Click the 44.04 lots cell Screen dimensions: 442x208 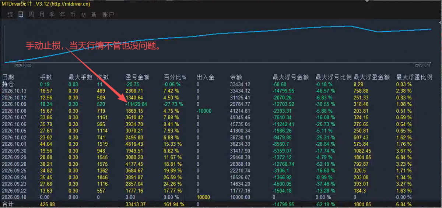(x=46, y=144)
